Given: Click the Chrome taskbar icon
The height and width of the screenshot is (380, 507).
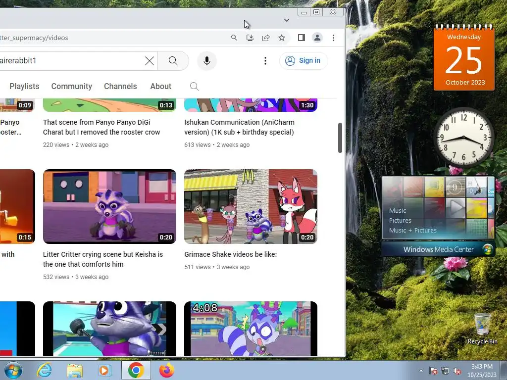Looking at the screenshot, I should [136, 370].
